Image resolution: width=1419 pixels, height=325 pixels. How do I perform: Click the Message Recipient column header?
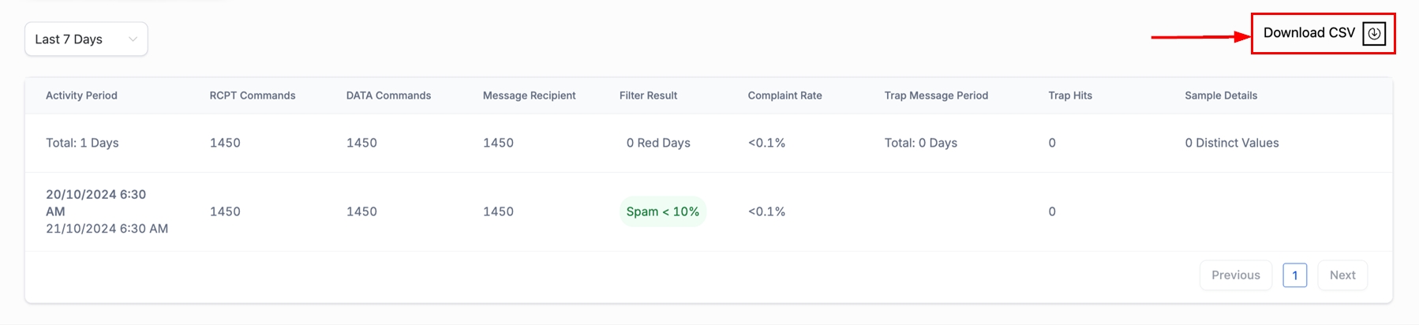click(x=529, y=95)
